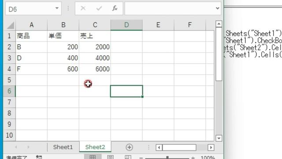Select column C header
The height and width of the screenshot is (159, 282).
coord(95,25)
